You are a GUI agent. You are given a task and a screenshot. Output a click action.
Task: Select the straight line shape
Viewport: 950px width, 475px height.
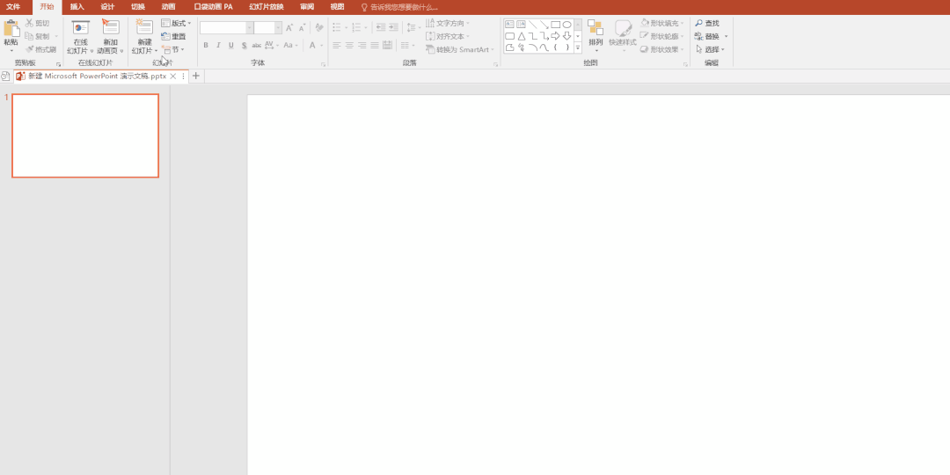point(532,25)
